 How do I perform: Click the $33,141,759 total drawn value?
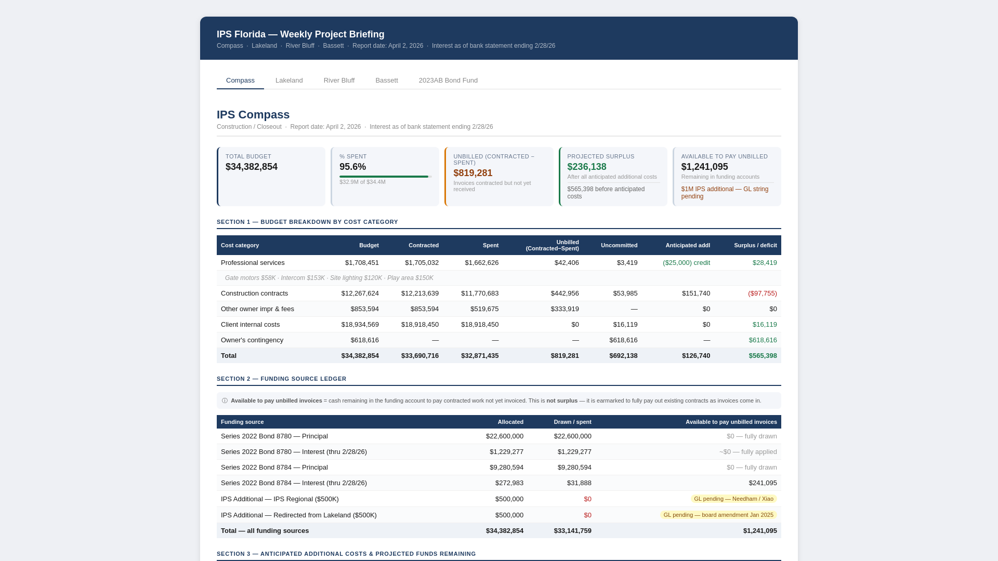pos(573,531)
